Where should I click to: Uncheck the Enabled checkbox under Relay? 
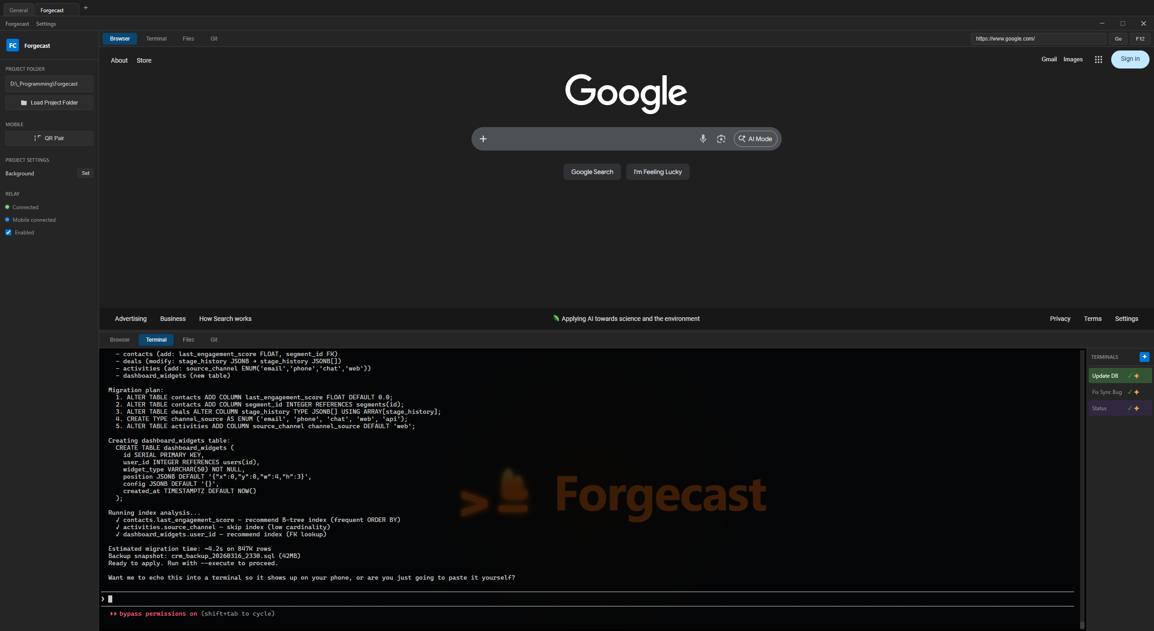click(x=8, y=232)
